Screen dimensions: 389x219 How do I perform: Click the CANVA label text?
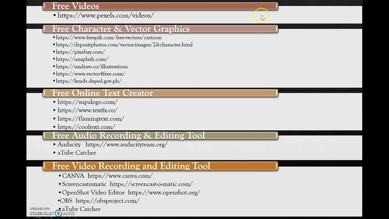pos(73,176)
